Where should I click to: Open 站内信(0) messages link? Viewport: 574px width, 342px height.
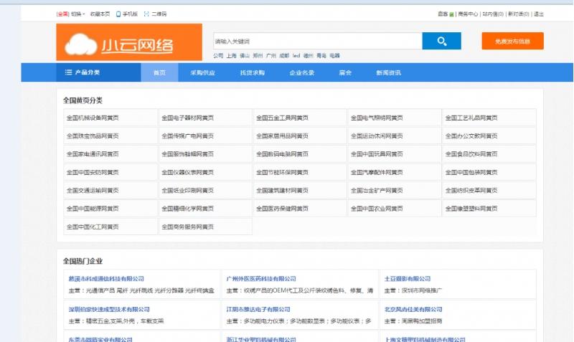pyautogui.click(x=493, y=14)
